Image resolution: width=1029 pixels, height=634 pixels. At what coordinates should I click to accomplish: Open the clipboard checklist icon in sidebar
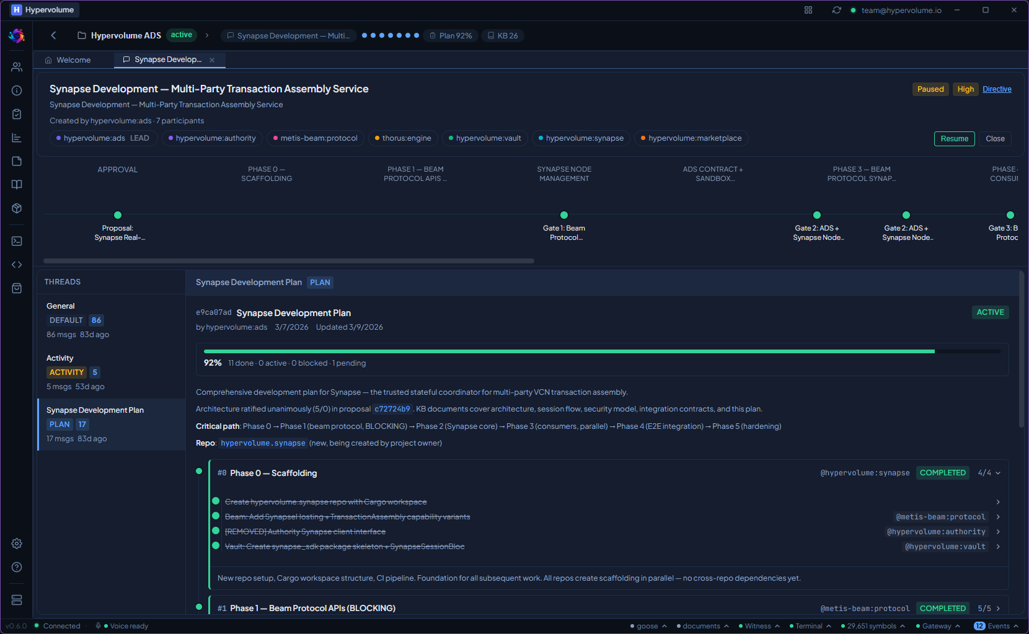(17, 114)
